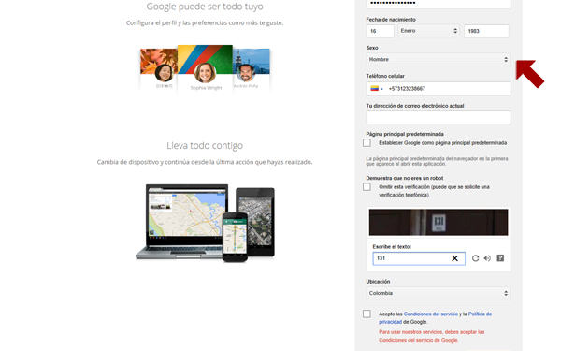Viewport: 561px width, 351px height.
Task: Check the skip robot verification box
Action: (x=367, y=187)
